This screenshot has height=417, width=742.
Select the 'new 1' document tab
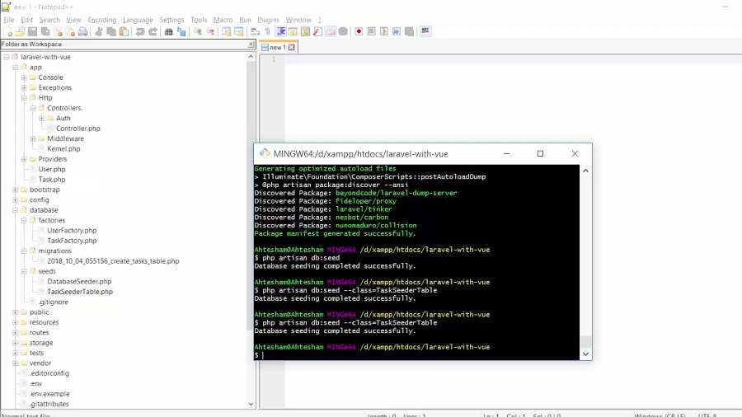276,48
